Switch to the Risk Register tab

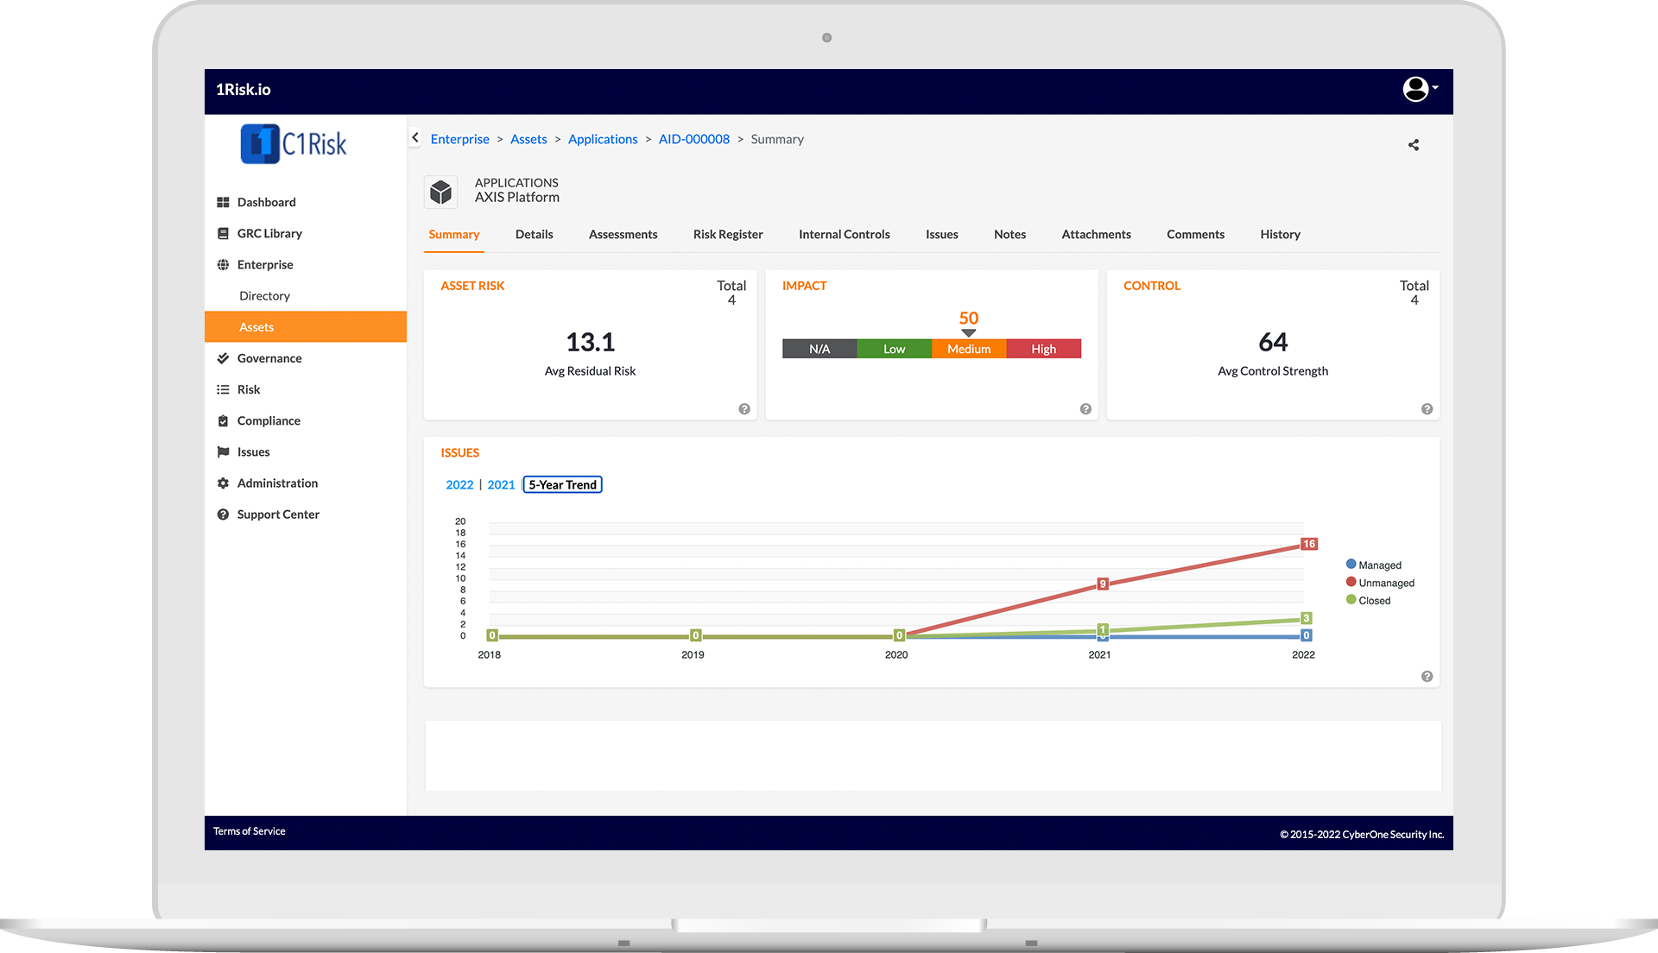tap(728, 234)
